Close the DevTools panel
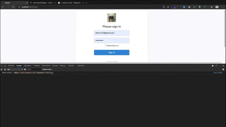 223,66
